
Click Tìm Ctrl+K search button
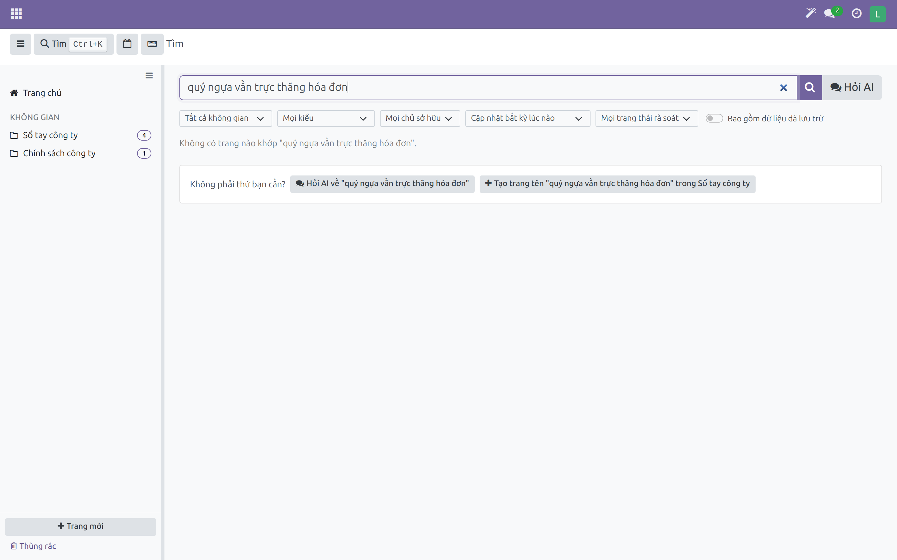[74, 44]
